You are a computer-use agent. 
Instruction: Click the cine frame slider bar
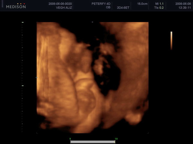click(x=93, y=141)
